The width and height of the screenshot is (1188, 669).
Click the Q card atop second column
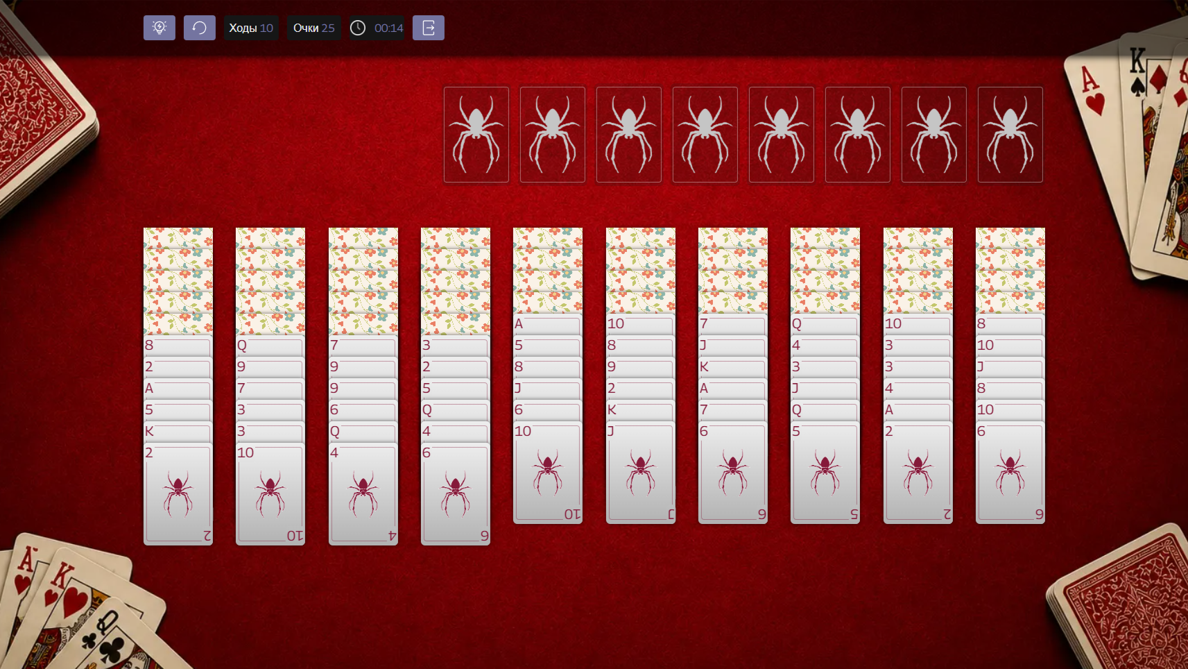pos(270,346)
